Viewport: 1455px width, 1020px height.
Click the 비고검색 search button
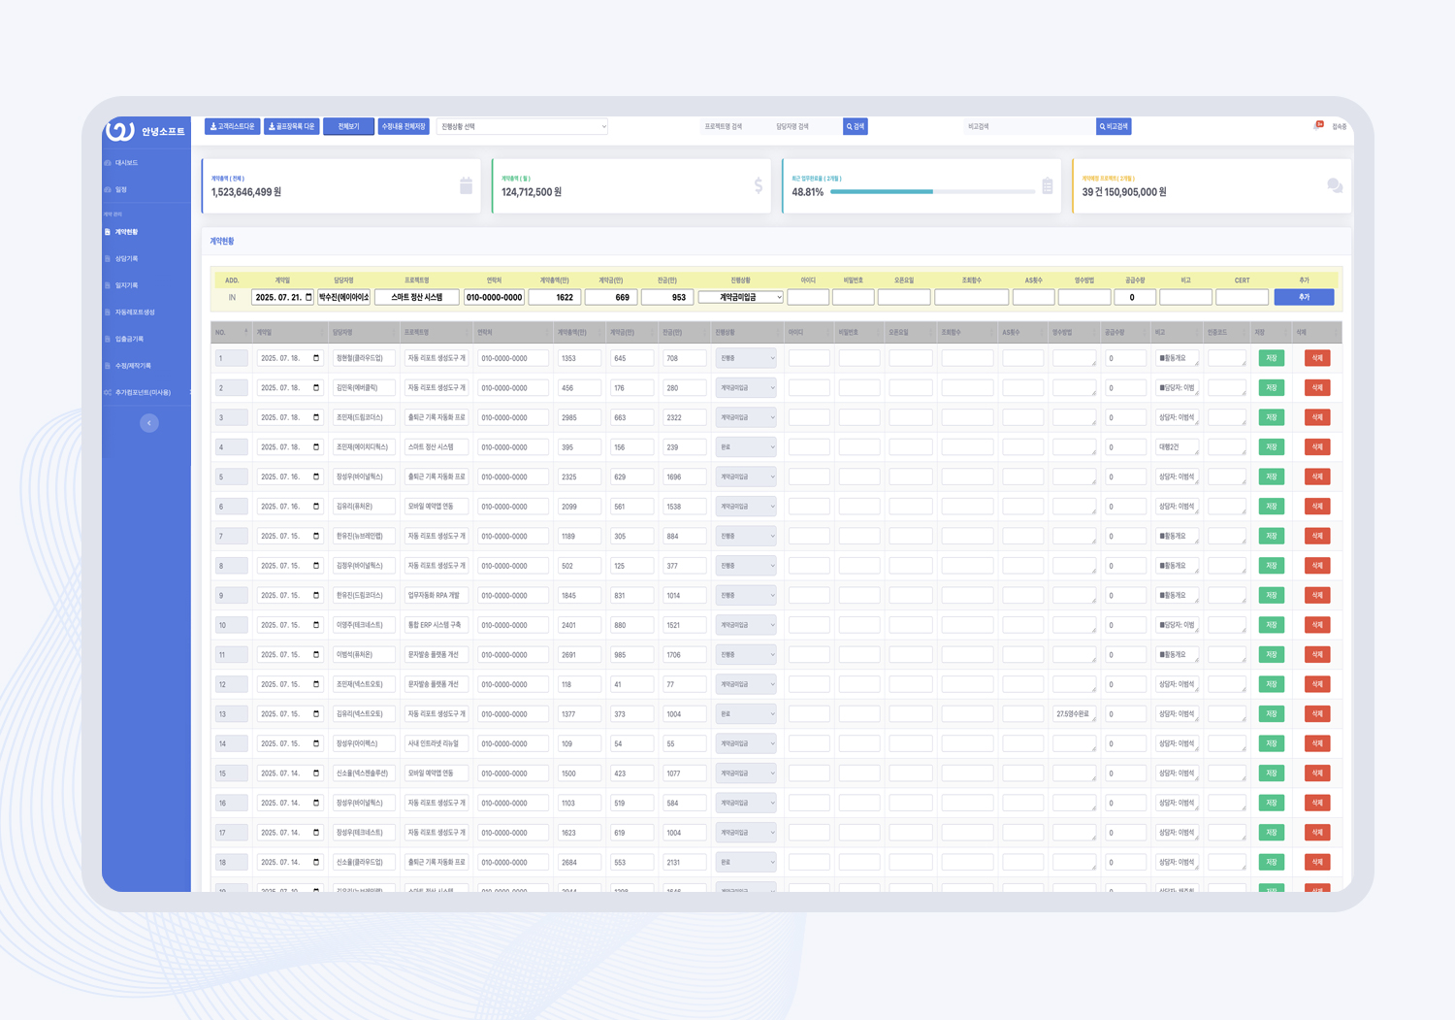[1114, 126]
